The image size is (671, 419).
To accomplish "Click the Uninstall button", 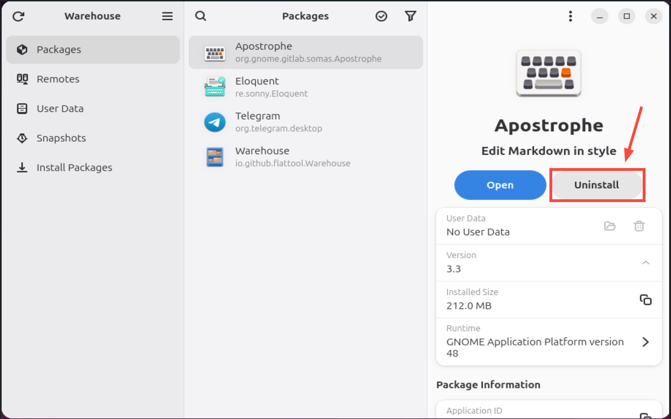I will pos(596,185).
